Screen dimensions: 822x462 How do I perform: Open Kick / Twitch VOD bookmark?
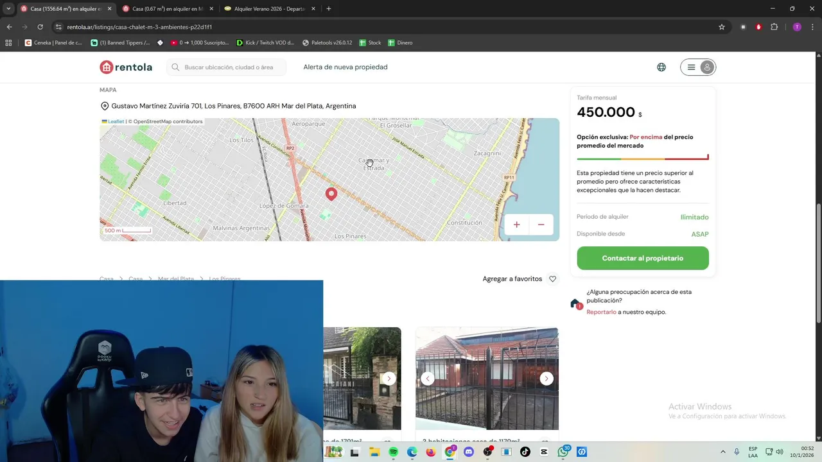click(265, 43)
